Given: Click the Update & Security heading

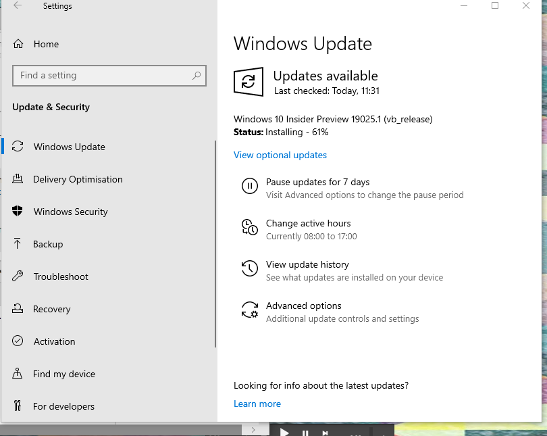Looking at the screenshot, I should [x=51, y=107].
